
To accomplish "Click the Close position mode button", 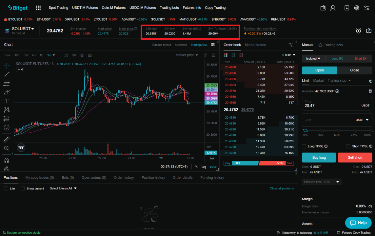I will coord(354,70).
